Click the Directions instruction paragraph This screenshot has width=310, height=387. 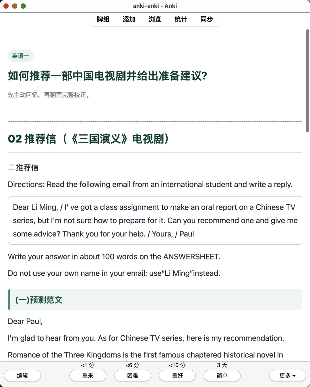coord(150,184)
